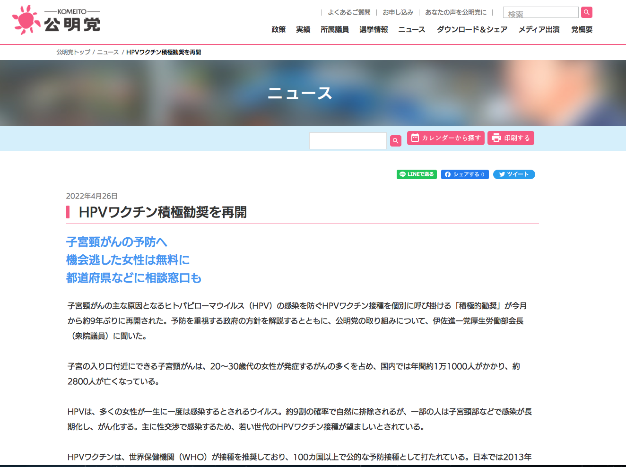
Task: Open the よくあるご質問 link
Action: [x=349, y=12]
